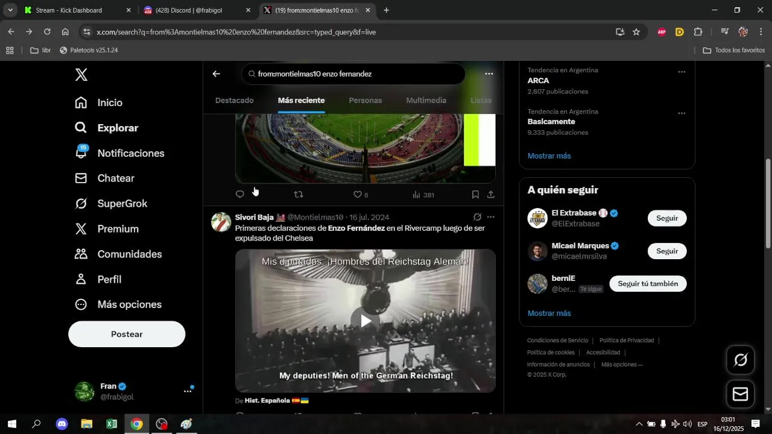Go to Inicio home page

(98, 102)
